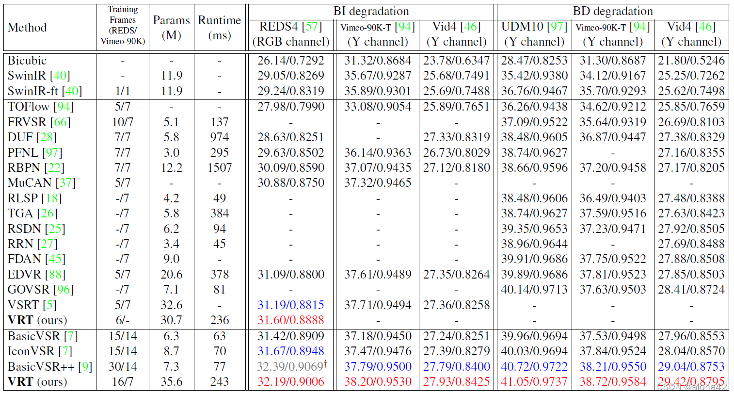Screen dimensions: 734x395
Task: Click reference [96] next to GOVSR
Action: click(64, 290)
